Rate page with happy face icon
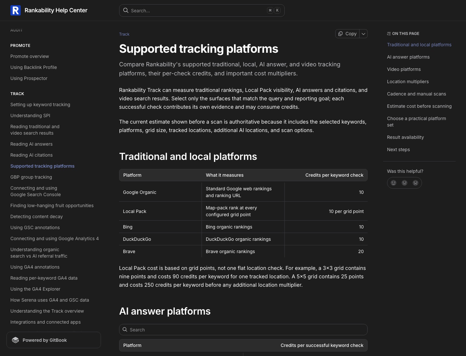This screenshot has height=356, width=466. 394,183
